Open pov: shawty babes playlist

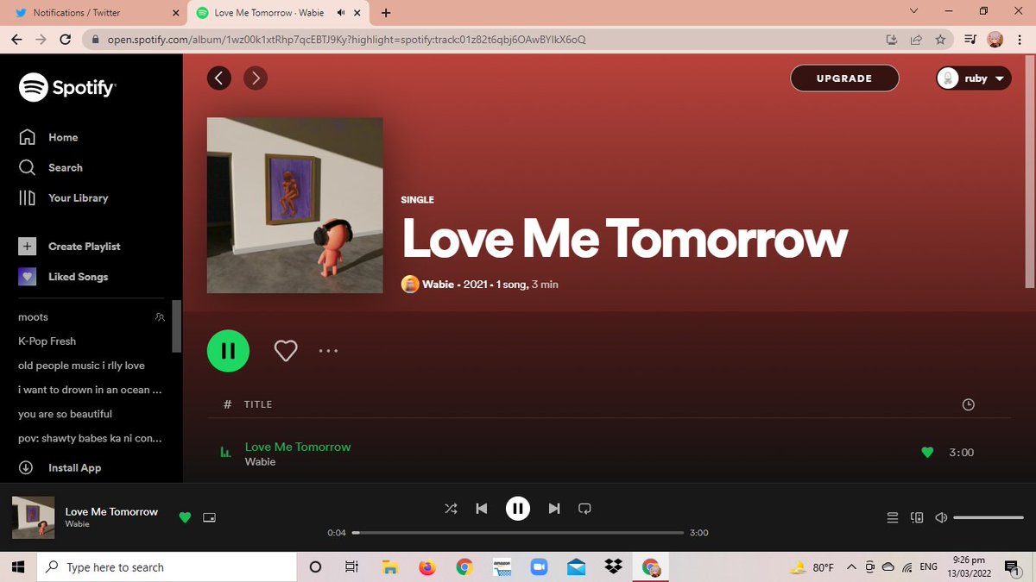90,438
